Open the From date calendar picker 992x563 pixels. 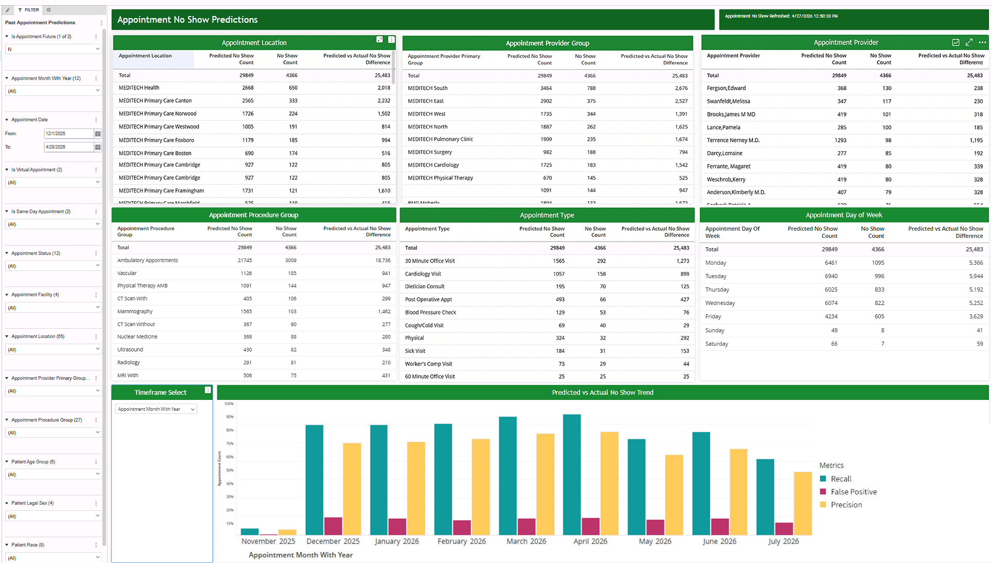pyautogui.click(x=98, y=134)
